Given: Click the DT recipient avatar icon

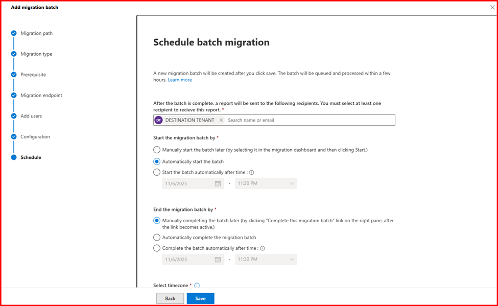Looking at the screenshot, I should tap(158, 120).
